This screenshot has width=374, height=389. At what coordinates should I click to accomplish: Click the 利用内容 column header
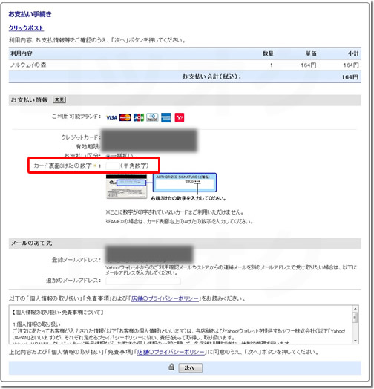(x=22, y=53)
